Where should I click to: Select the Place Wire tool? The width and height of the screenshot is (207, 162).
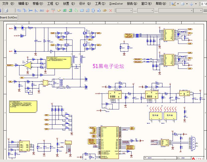click(x=19, y=10)
